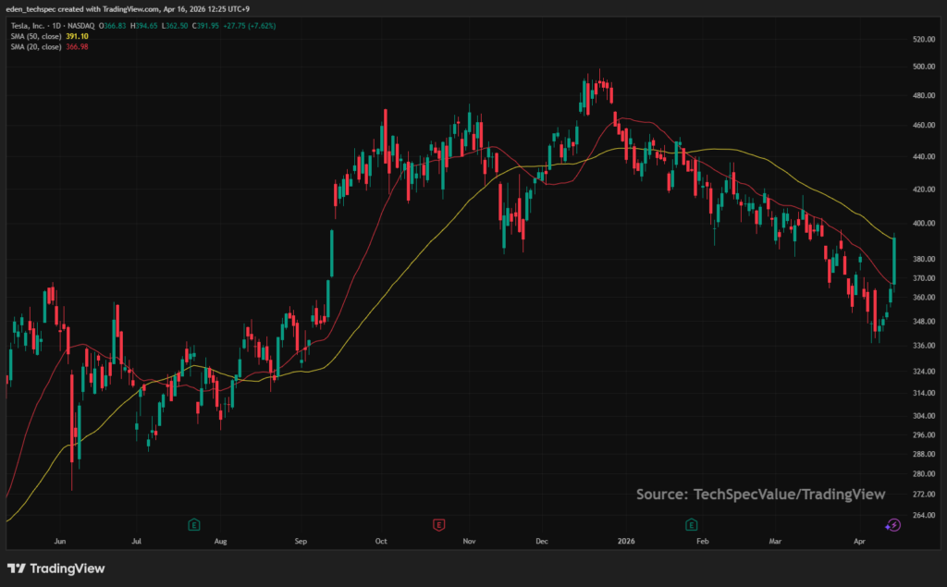Click the Dec label on time axis
Viewport: 947px width, 587px height.
(542, 541)
